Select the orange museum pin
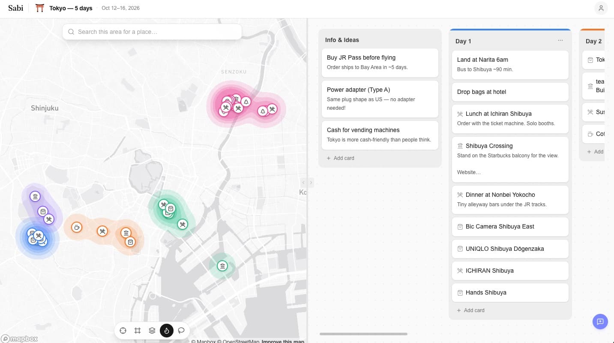This screenshot has height=343, width=614. coord(126,233)
